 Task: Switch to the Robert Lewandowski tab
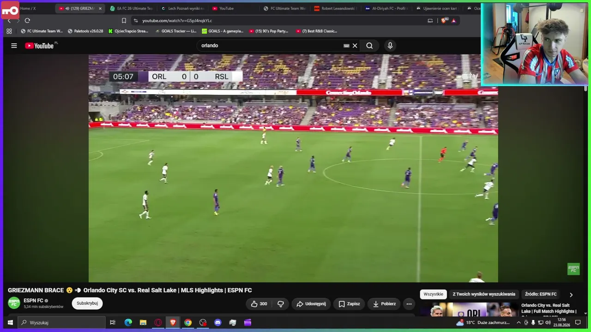point(335,8)
